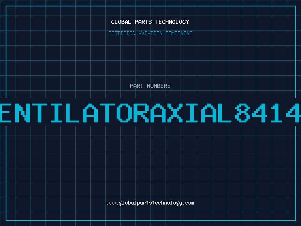The width and height of the screenshot is (301, 226).
Task: Click the large ENTILATORAXIAL8414 part number text
Action: [x=150, y=113]
